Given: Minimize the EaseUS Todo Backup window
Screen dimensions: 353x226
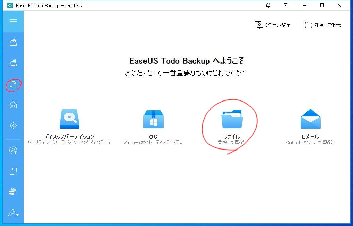Looking at the screenshot, I should click(305, 6).
